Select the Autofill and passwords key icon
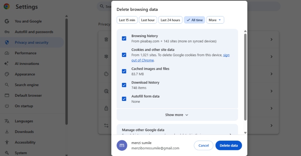Viewport: 301px width, 156px height. (x=7, y=32)
